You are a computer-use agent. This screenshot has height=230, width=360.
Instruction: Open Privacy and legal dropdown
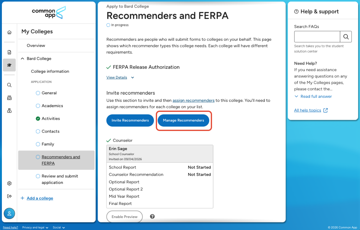(x=35, y=227)
